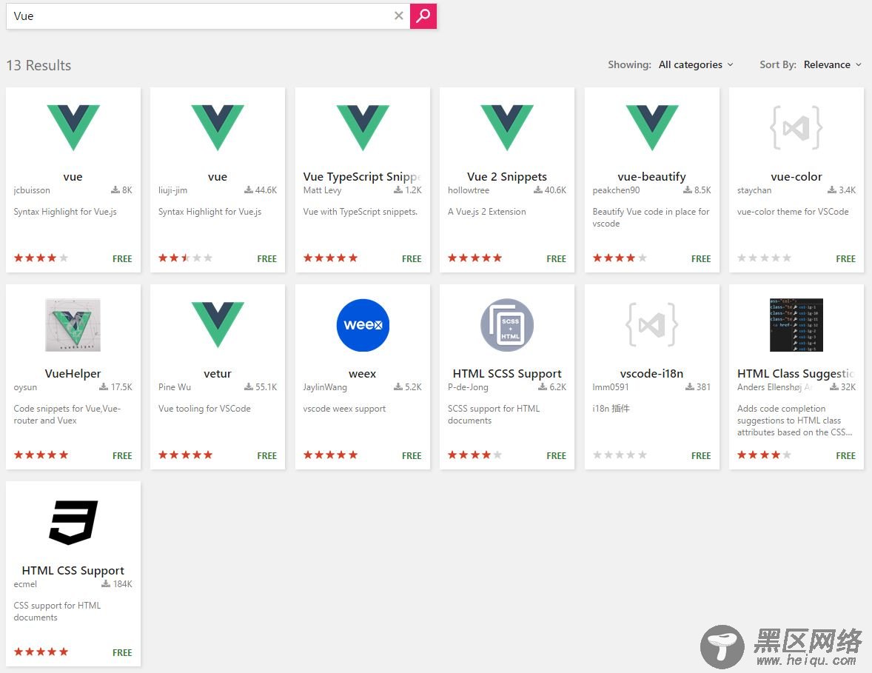Open the vue-beautify title link
This screenshot has width=872, height=673.
click(651, 176)
